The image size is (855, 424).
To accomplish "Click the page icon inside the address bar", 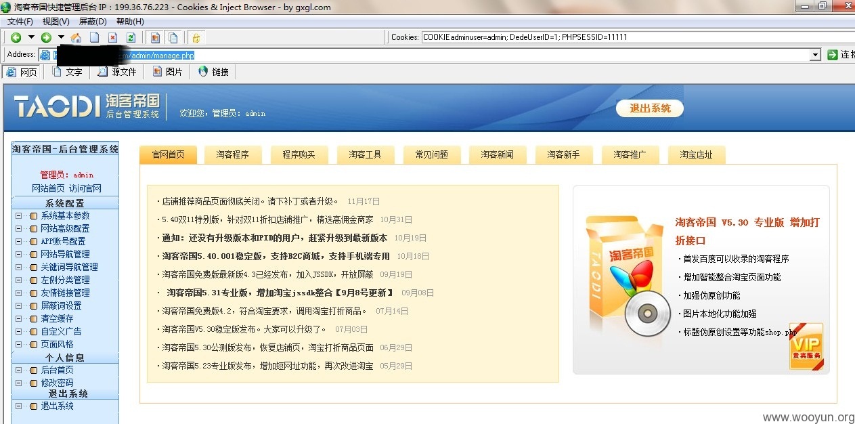I will pyautogui.click(x=45, y=55).
